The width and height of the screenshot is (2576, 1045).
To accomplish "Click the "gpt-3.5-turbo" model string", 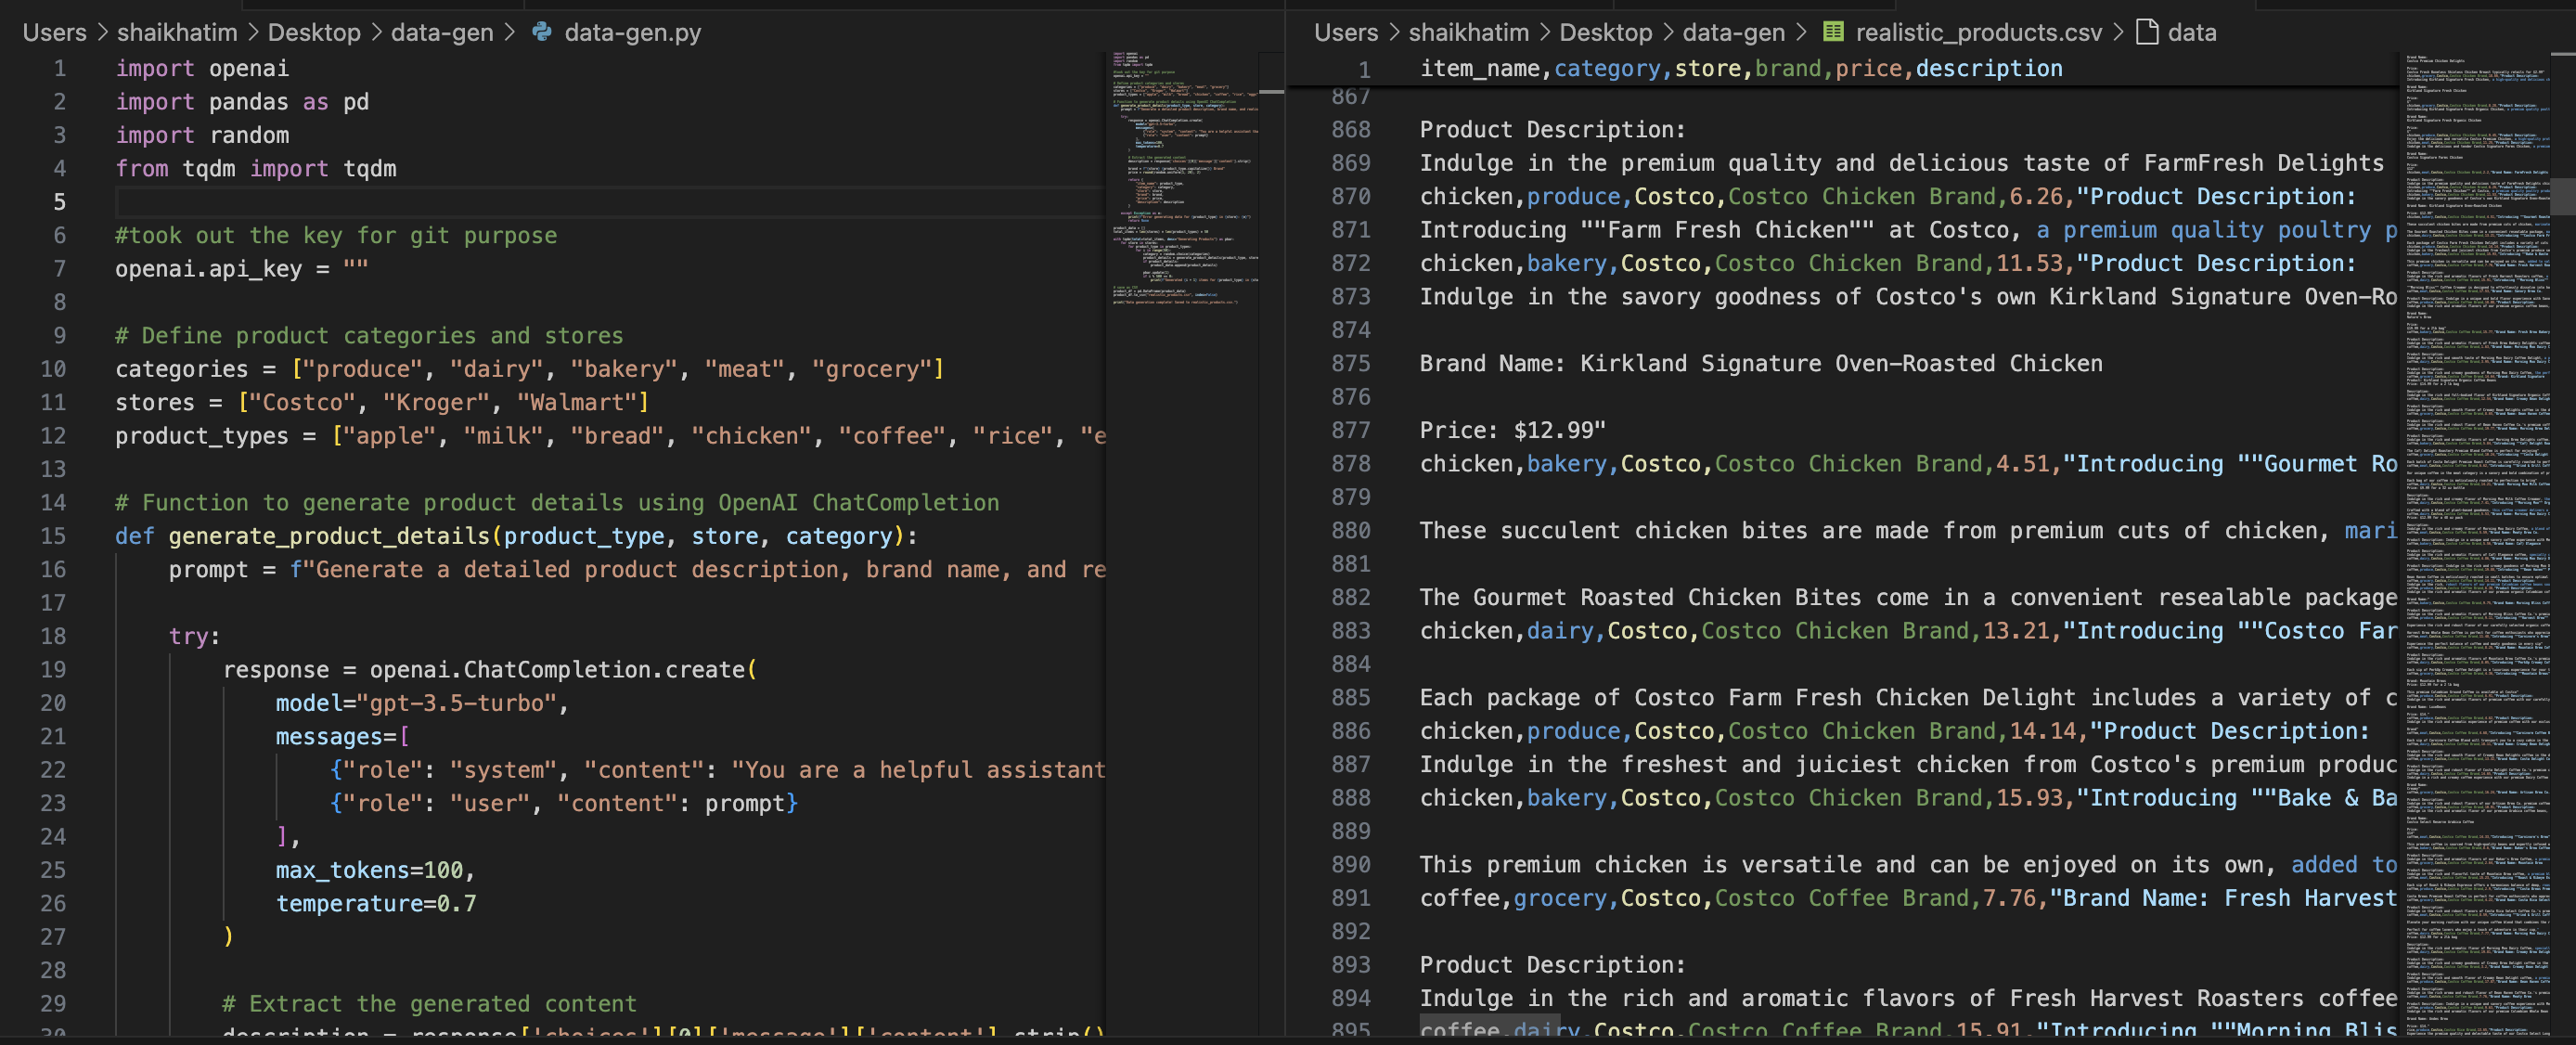I will point(456,703).
